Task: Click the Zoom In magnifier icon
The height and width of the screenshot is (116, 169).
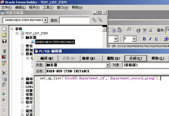Action: [x=166, y=39]
